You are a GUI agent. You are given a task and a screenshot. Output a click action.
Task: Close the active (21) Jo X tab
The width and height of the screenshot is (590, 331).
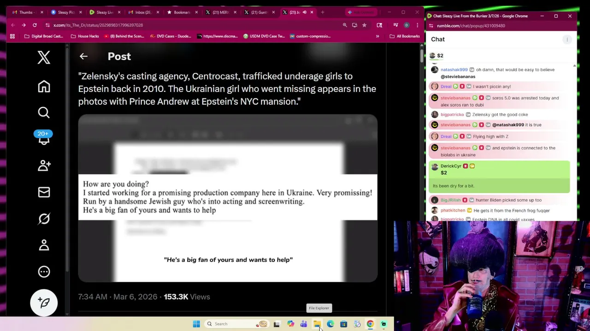click(312, 12)
